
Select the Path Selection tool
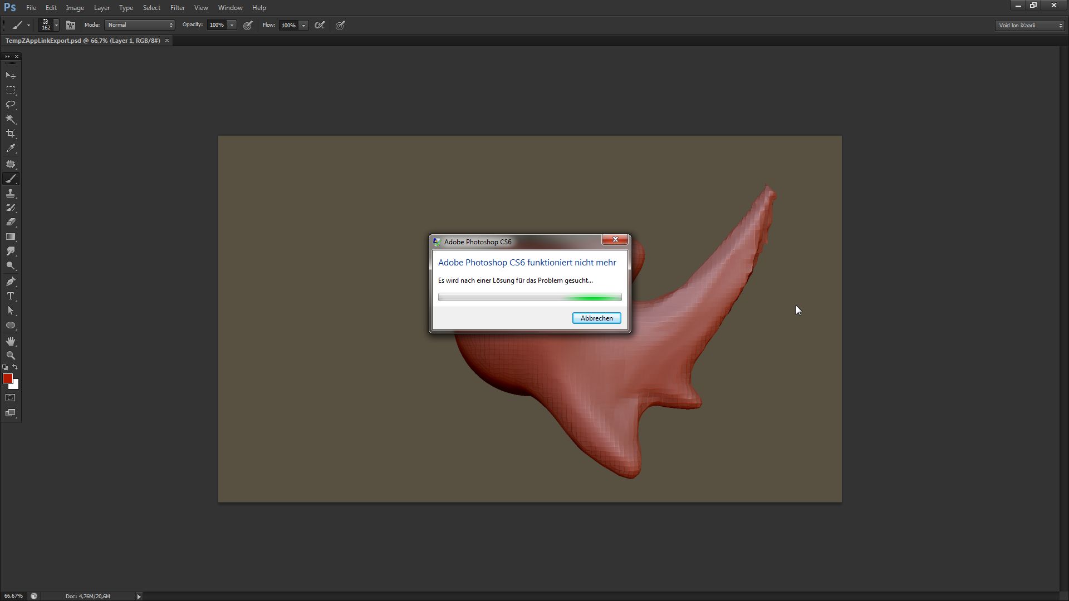click(11, 311)
